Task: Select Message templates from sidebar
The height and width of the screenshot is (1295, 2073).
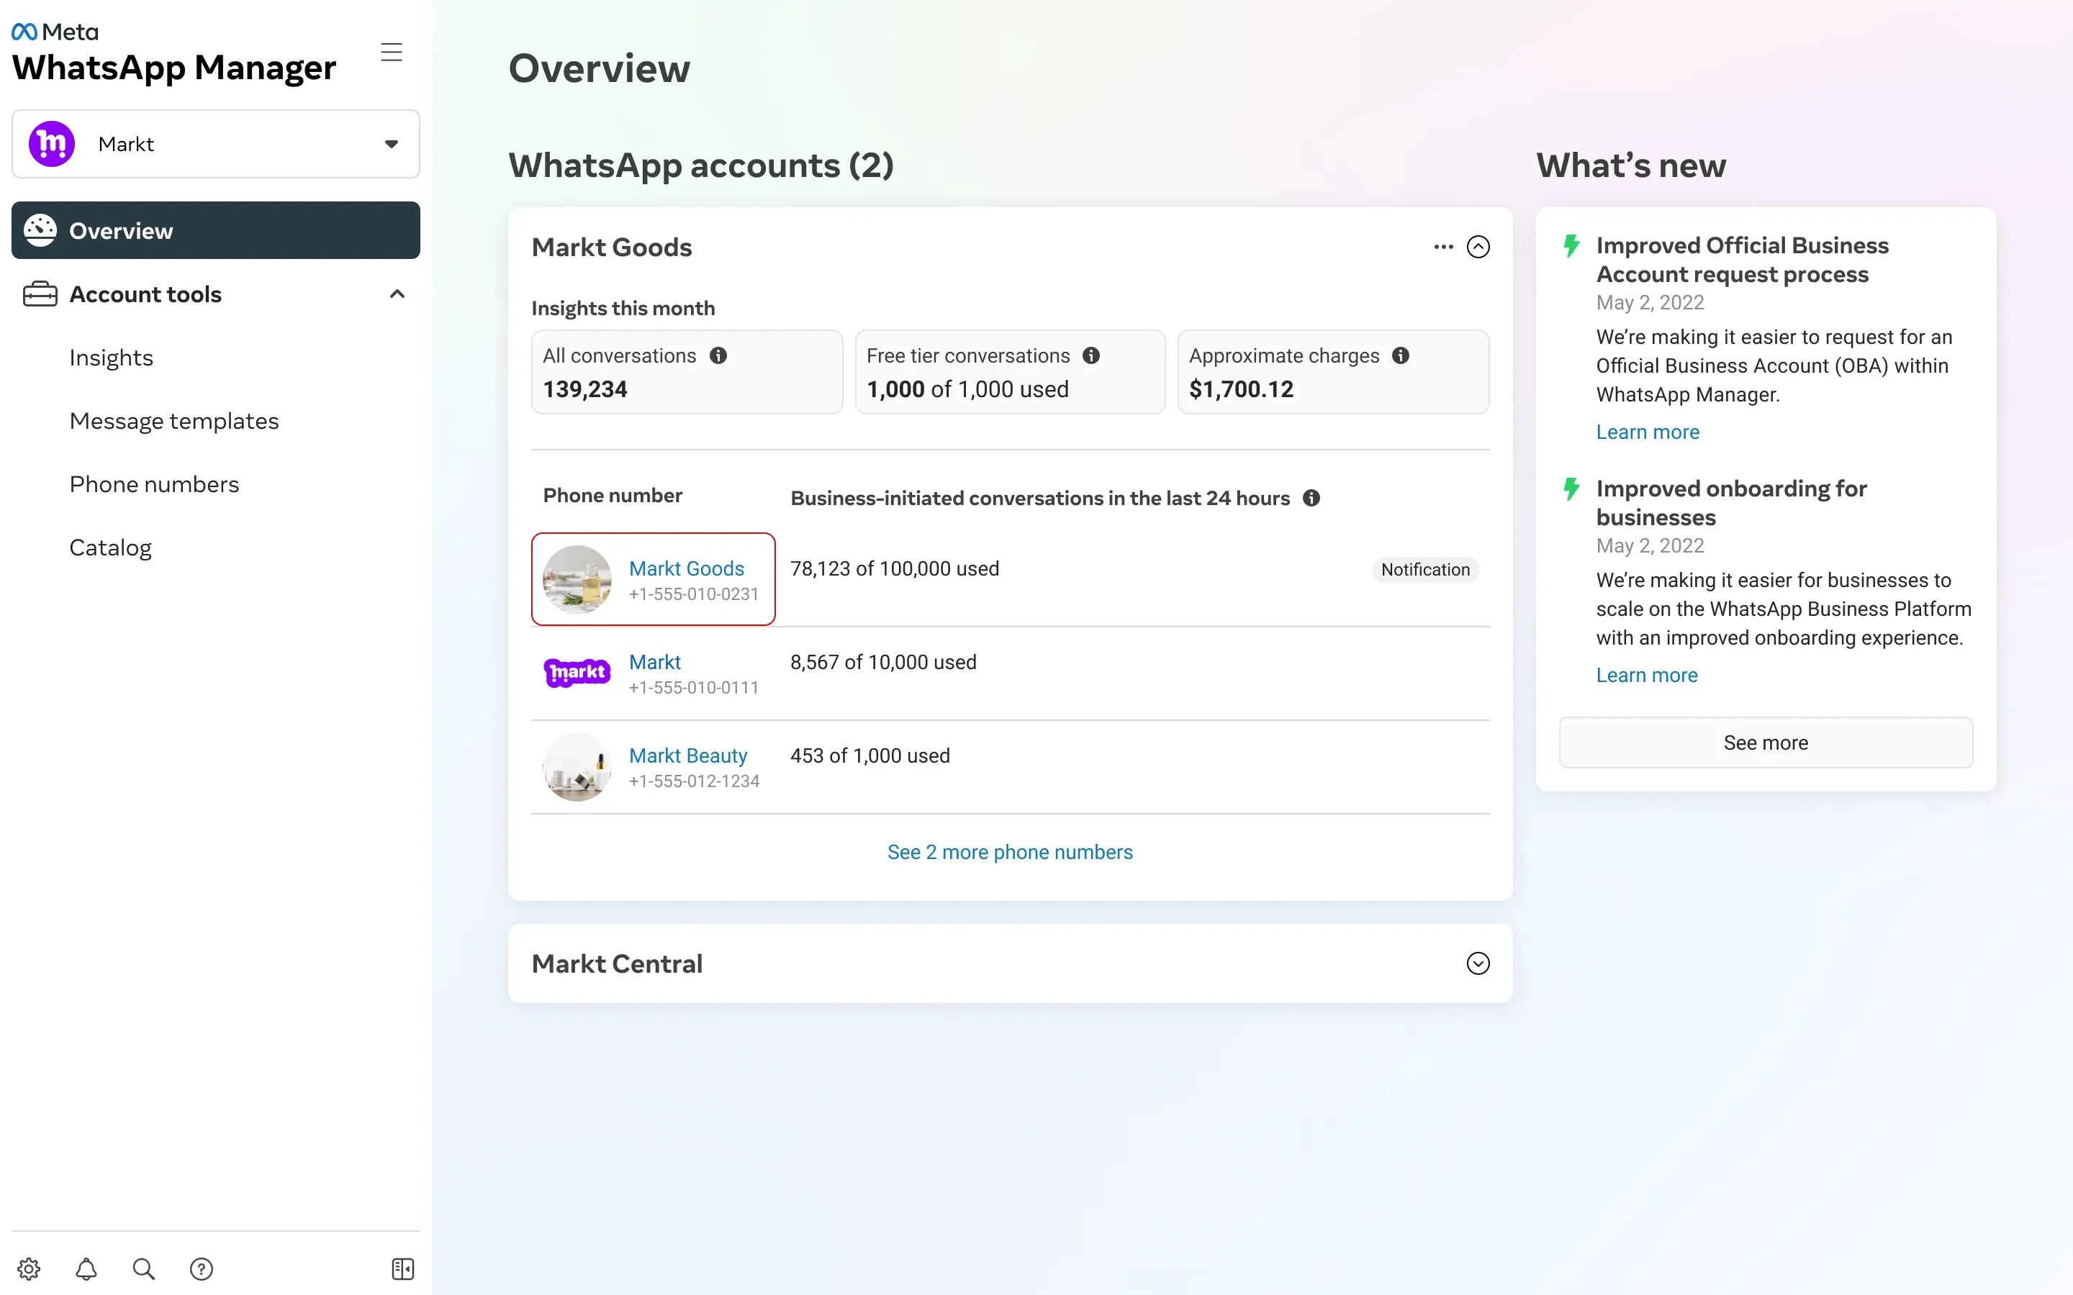Action: [173, 421]
